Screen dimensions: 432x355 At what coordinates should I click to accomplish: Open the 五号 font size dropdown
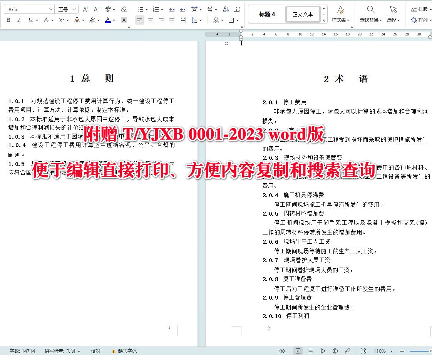74,9
